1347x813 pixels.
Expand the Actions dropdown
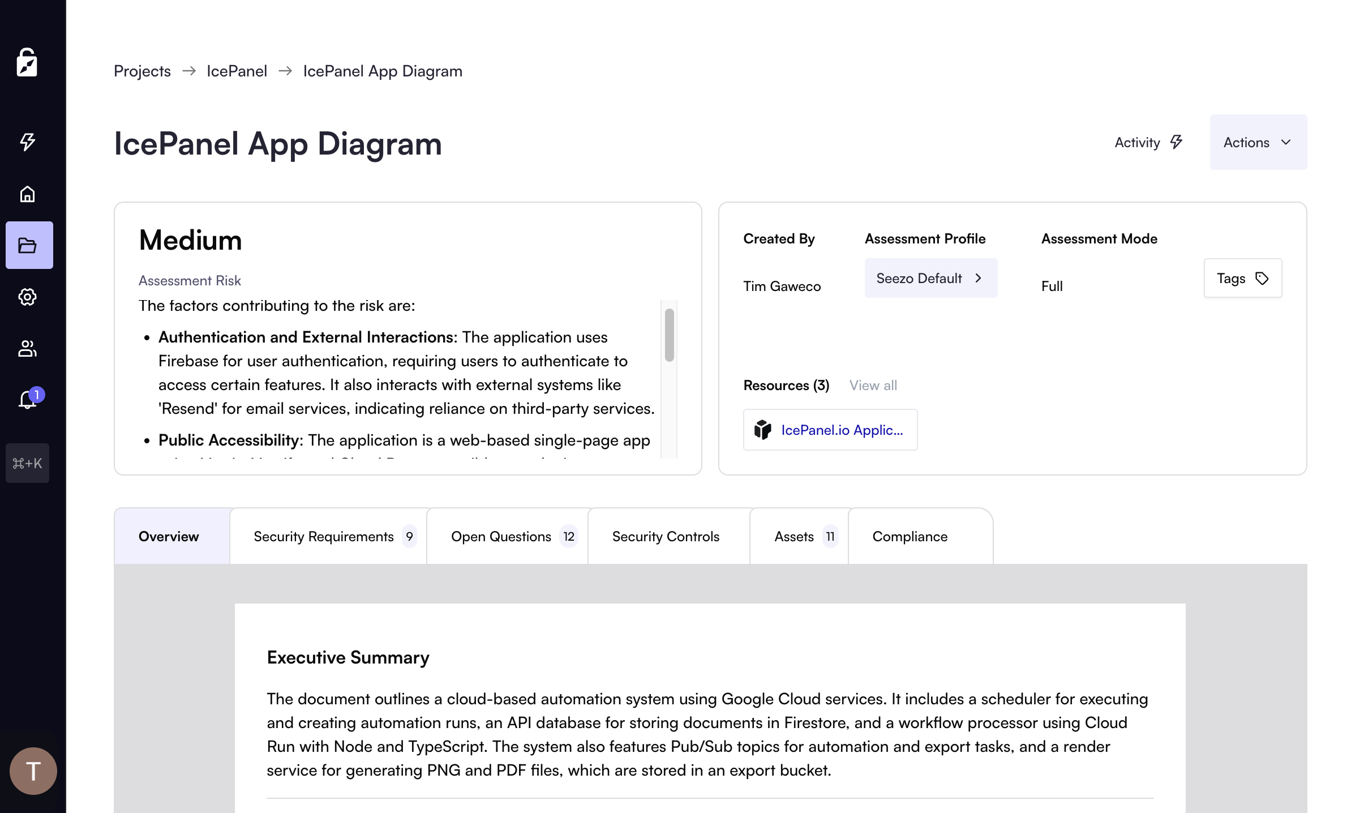point(1258,142)
